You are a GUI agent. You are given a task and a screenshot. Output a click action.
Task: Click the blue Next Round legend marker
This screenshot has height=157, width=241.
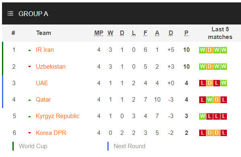108,146
